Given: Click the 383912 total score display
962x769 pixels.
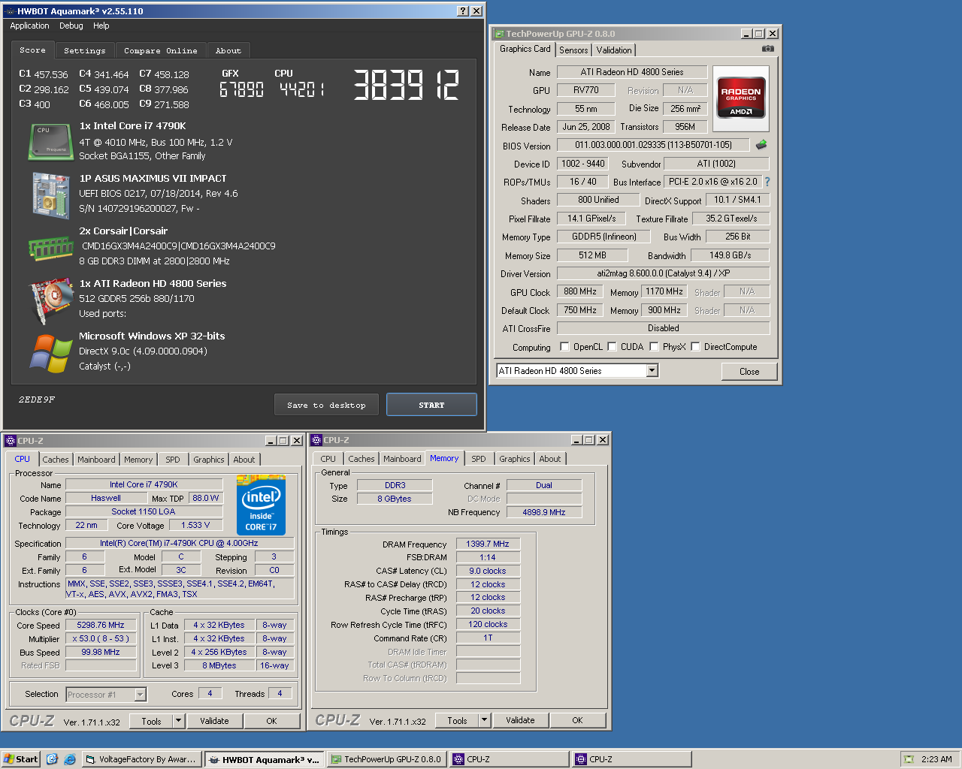Looking at the screenshot, I should click(406, 85).
